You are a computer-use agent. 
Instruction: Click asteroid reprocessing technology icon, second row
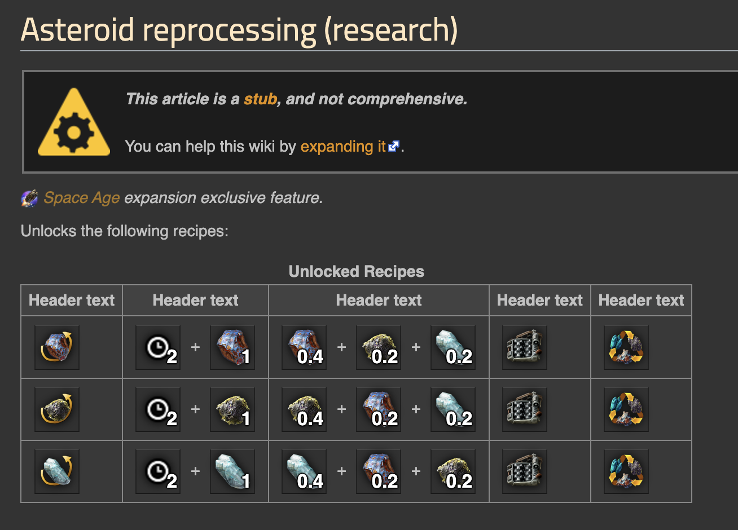[x=626, y=409]
